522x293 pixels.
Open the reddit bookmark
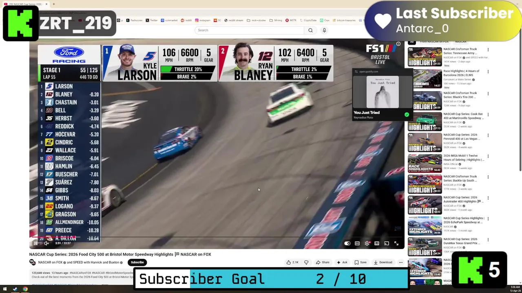pos(186,20)
